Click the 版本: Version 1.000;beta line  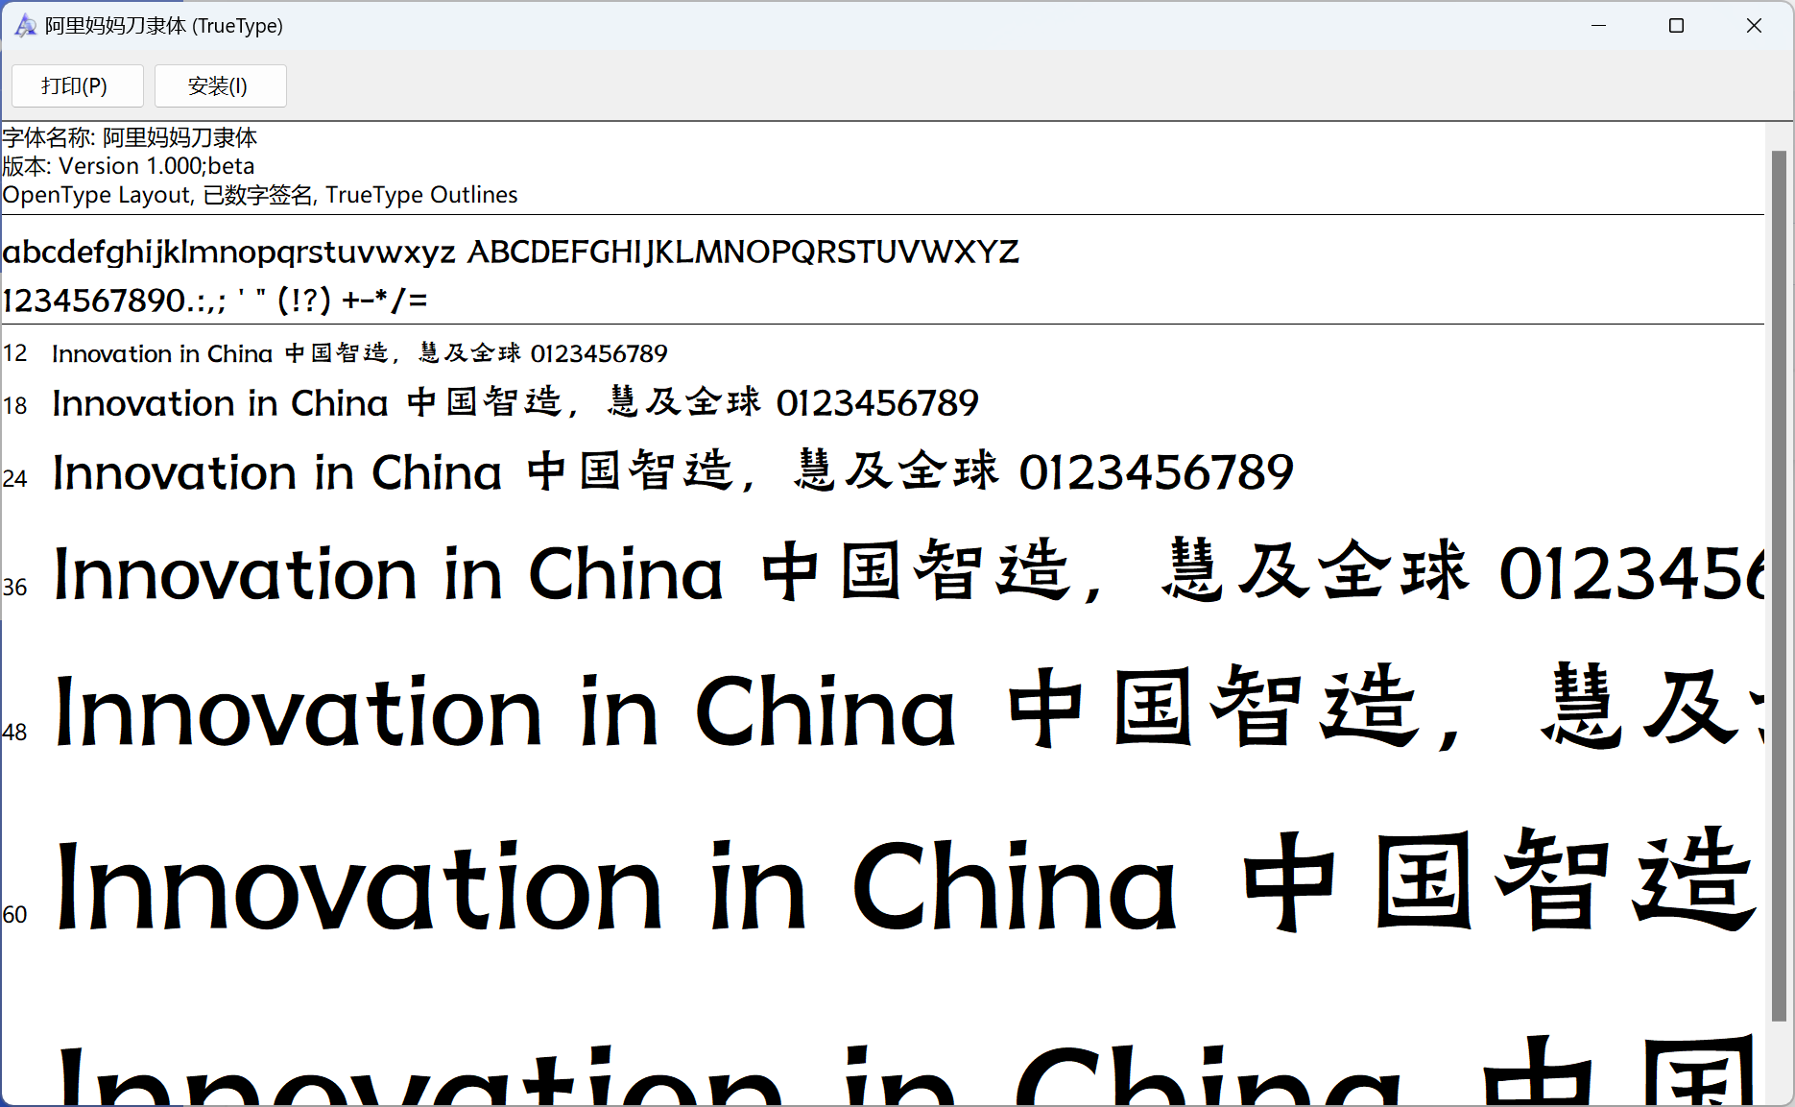point(129,166)
